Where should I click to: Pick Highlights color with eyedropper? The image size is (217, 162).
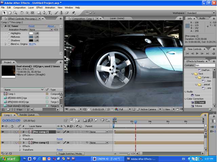pyautogui.click(x=37, y=33)
